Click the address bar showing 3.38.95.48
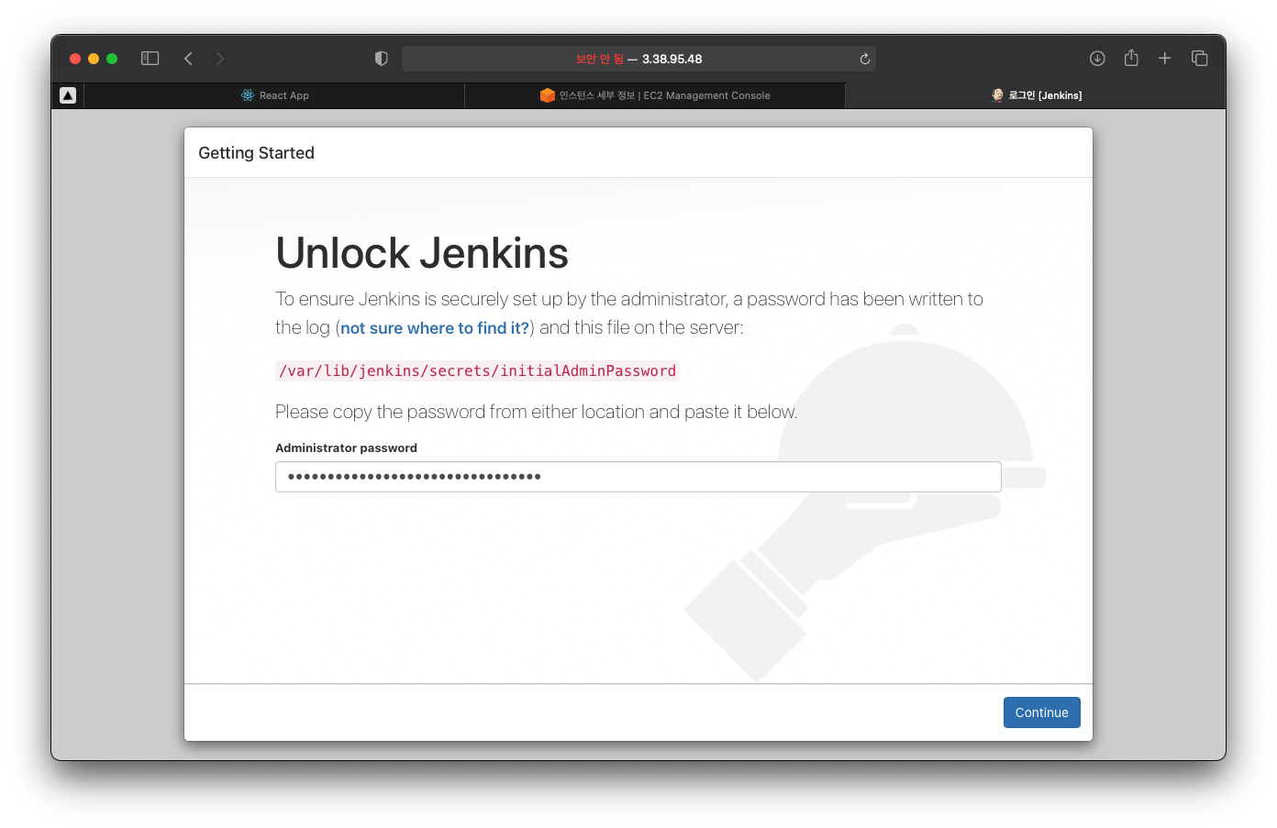This screenshot has width=1277, height=828. coord(638,59)
